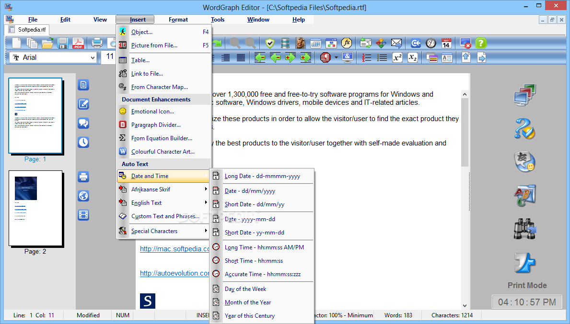Open the Tools menu
This screenshot has height=324, width=570.
217,20
